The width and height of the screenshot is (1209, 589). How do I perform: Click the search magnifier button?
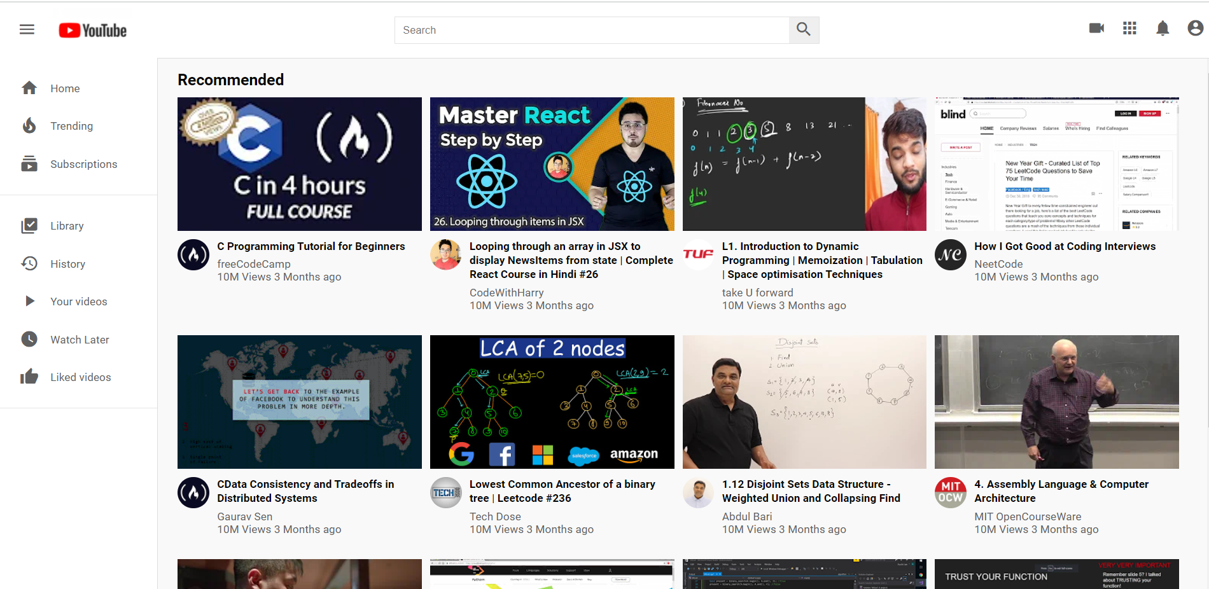coord(804,30)
